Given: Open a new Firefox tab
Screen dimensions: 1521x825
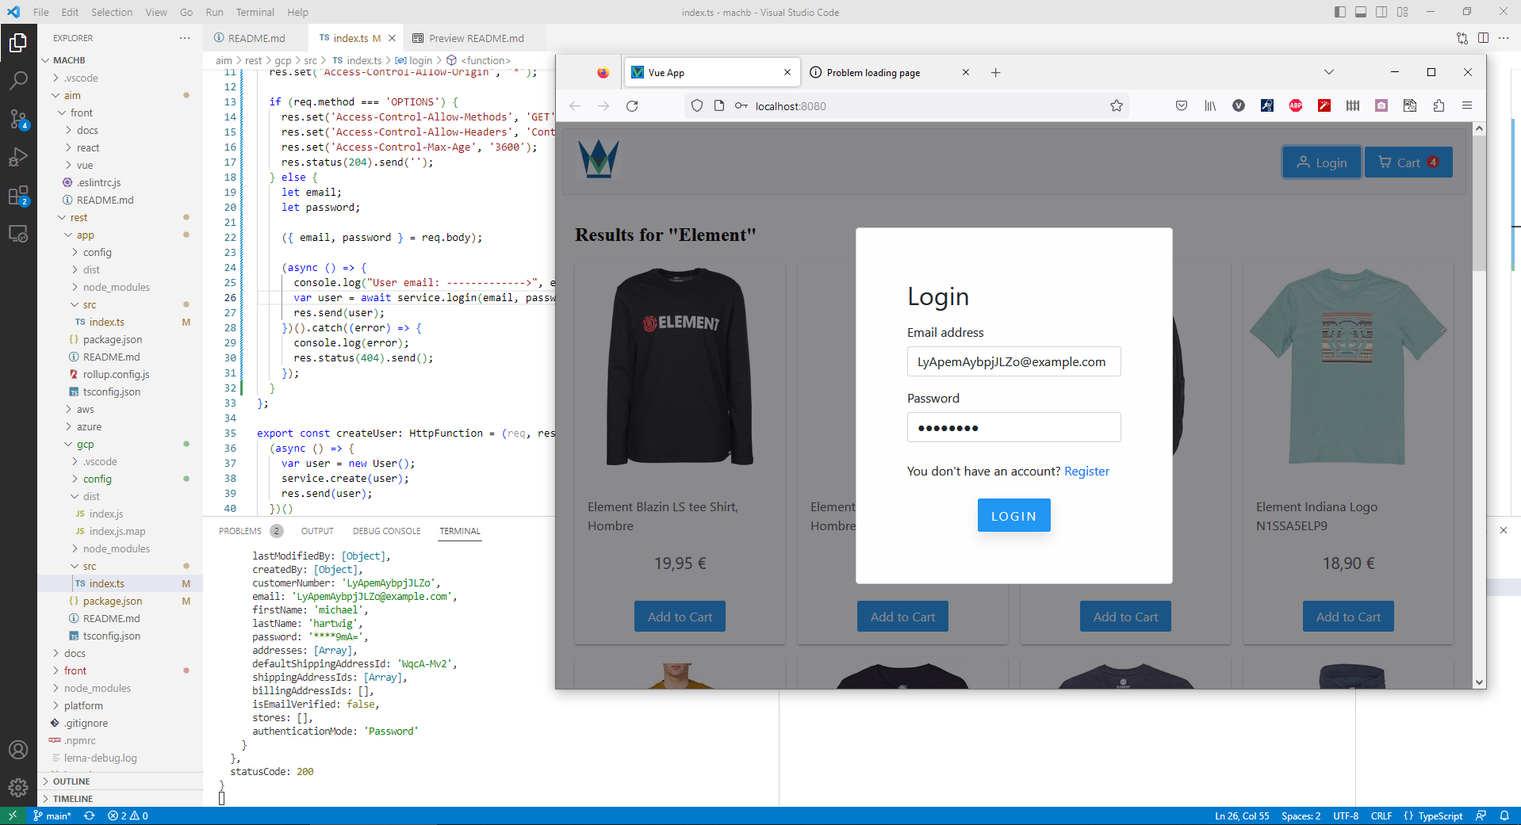Looking at the screenshot, I should (996, 73).
